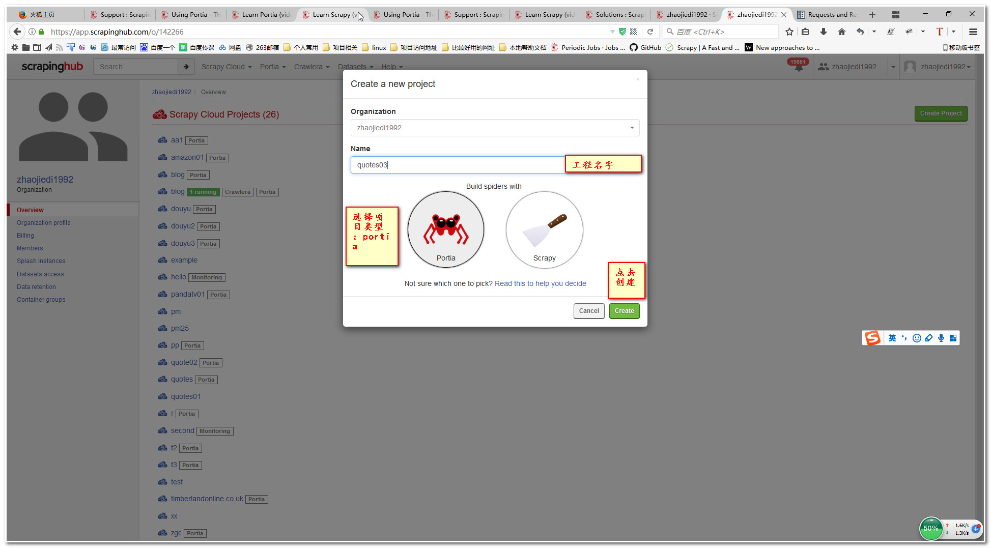The width and height of the screenshot is (991, 548).
Task: Click the site info icon in address bar
Action: 32,32
